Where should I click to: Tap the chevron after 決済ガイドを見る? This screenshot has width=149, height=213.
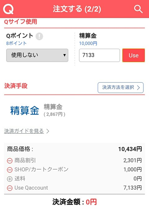coord(48,131)
